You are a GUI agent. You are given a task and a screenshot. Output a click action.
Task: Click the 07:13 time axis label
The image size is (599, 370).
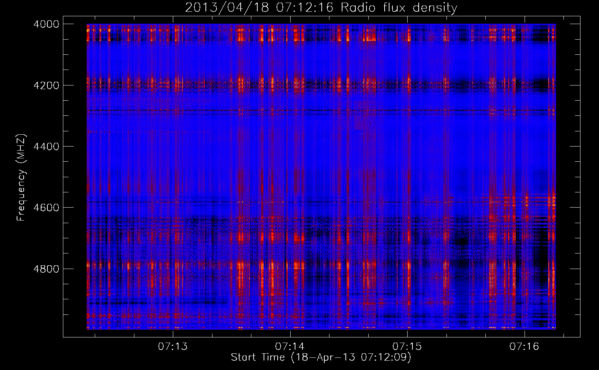click(173, 346)
